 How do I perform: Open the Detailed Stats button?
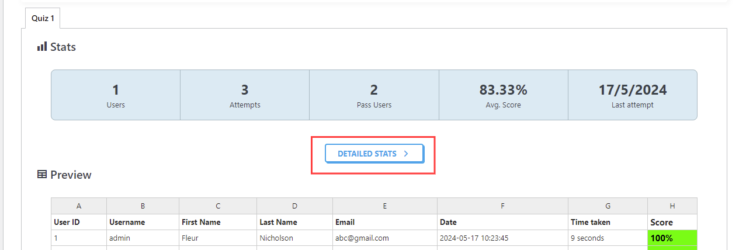coord(374,154)
